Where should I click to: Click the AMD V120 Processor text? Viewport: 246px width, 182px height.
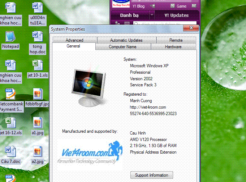coord(148,140)
